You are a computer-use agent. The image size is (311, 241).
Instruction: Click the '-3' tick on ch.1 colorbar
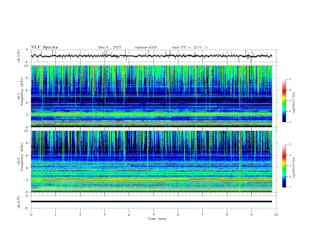(289, 79)
